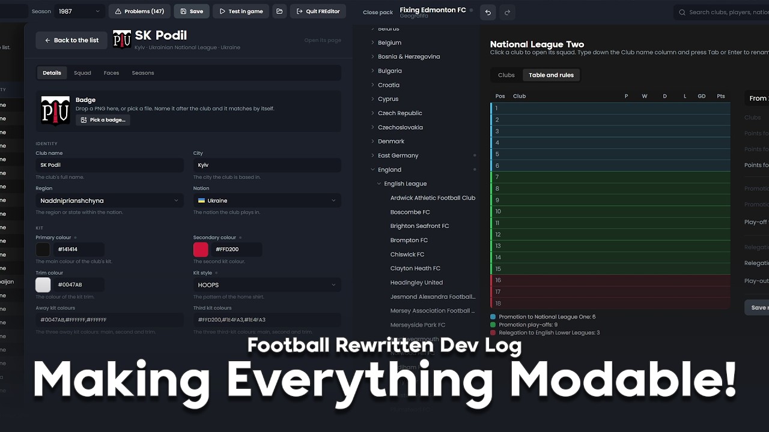Close pack
The height and width of the screenshot is (432, 769).
tap(378, 12)
